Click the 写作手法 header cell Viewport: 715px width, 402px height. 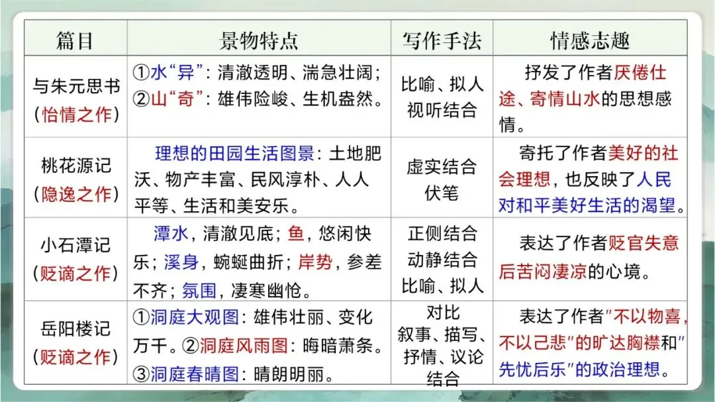(x=442, y=39)
